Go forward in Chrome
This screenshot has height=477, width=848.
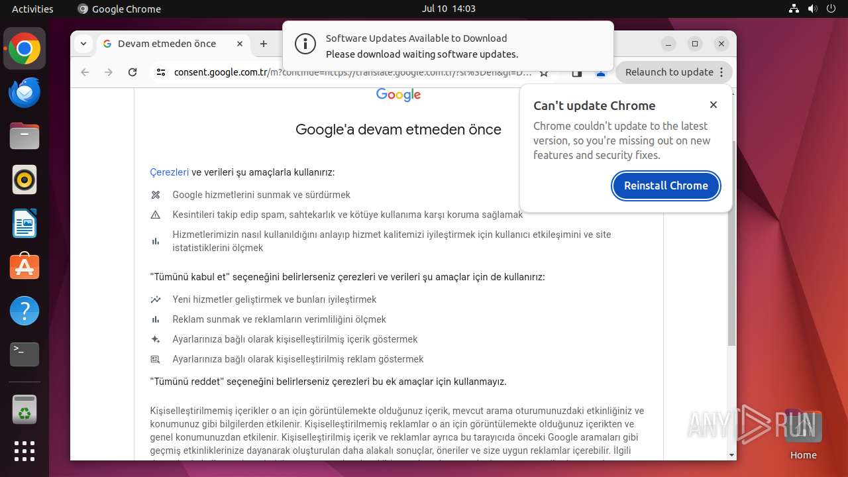109,72
